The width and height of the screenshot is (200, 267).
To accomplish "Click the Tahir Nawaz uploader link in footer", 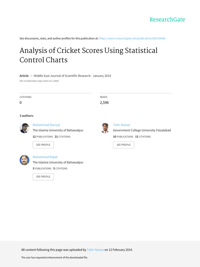I will tap(95, 250).
